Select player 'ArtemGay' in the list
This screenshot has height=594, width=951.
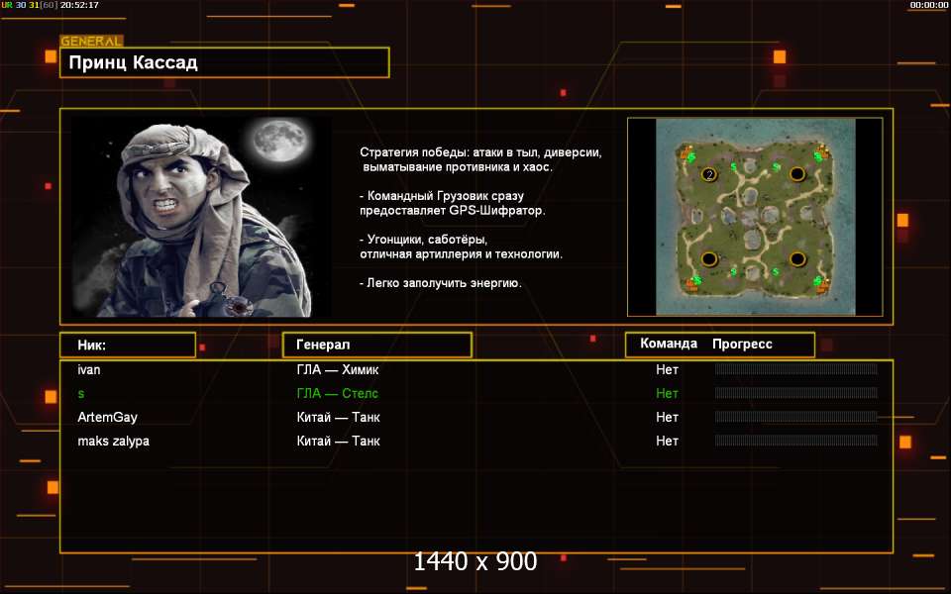(107, 417)
